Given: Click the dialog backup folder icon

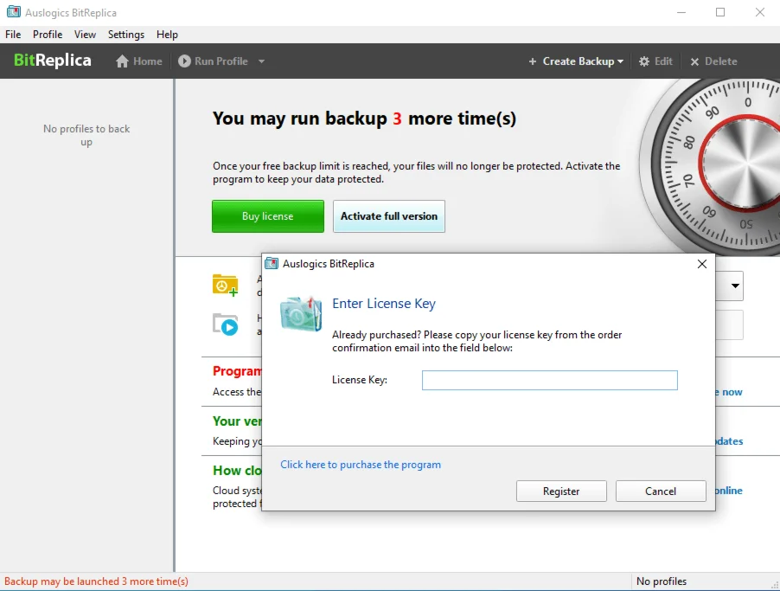Looking at the screenshot, I should pos(301,314).
